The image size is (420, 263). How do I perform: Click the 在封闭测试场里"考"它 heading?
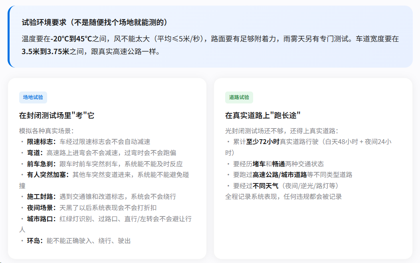click(x=57, y=116)
